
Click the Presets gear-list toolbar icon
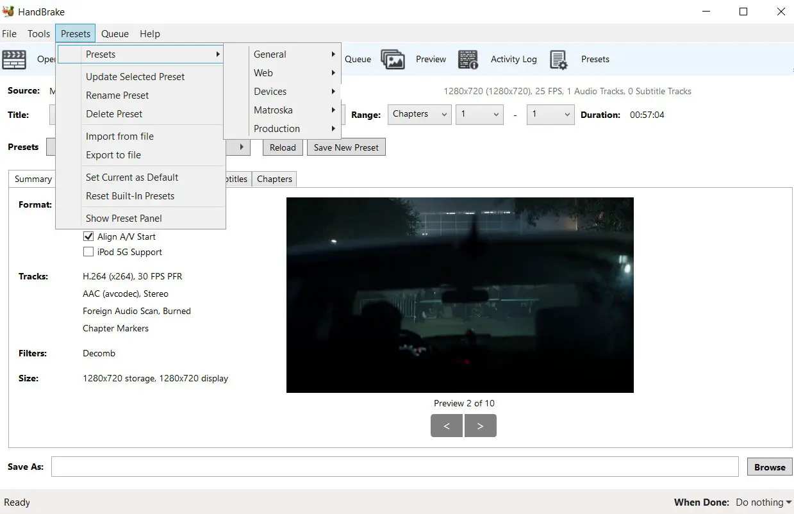point(559,59)
